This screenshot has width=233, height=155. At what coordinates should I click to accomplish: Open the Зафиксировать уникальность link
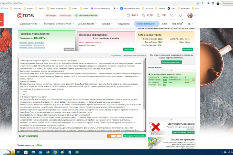(31, 45)
